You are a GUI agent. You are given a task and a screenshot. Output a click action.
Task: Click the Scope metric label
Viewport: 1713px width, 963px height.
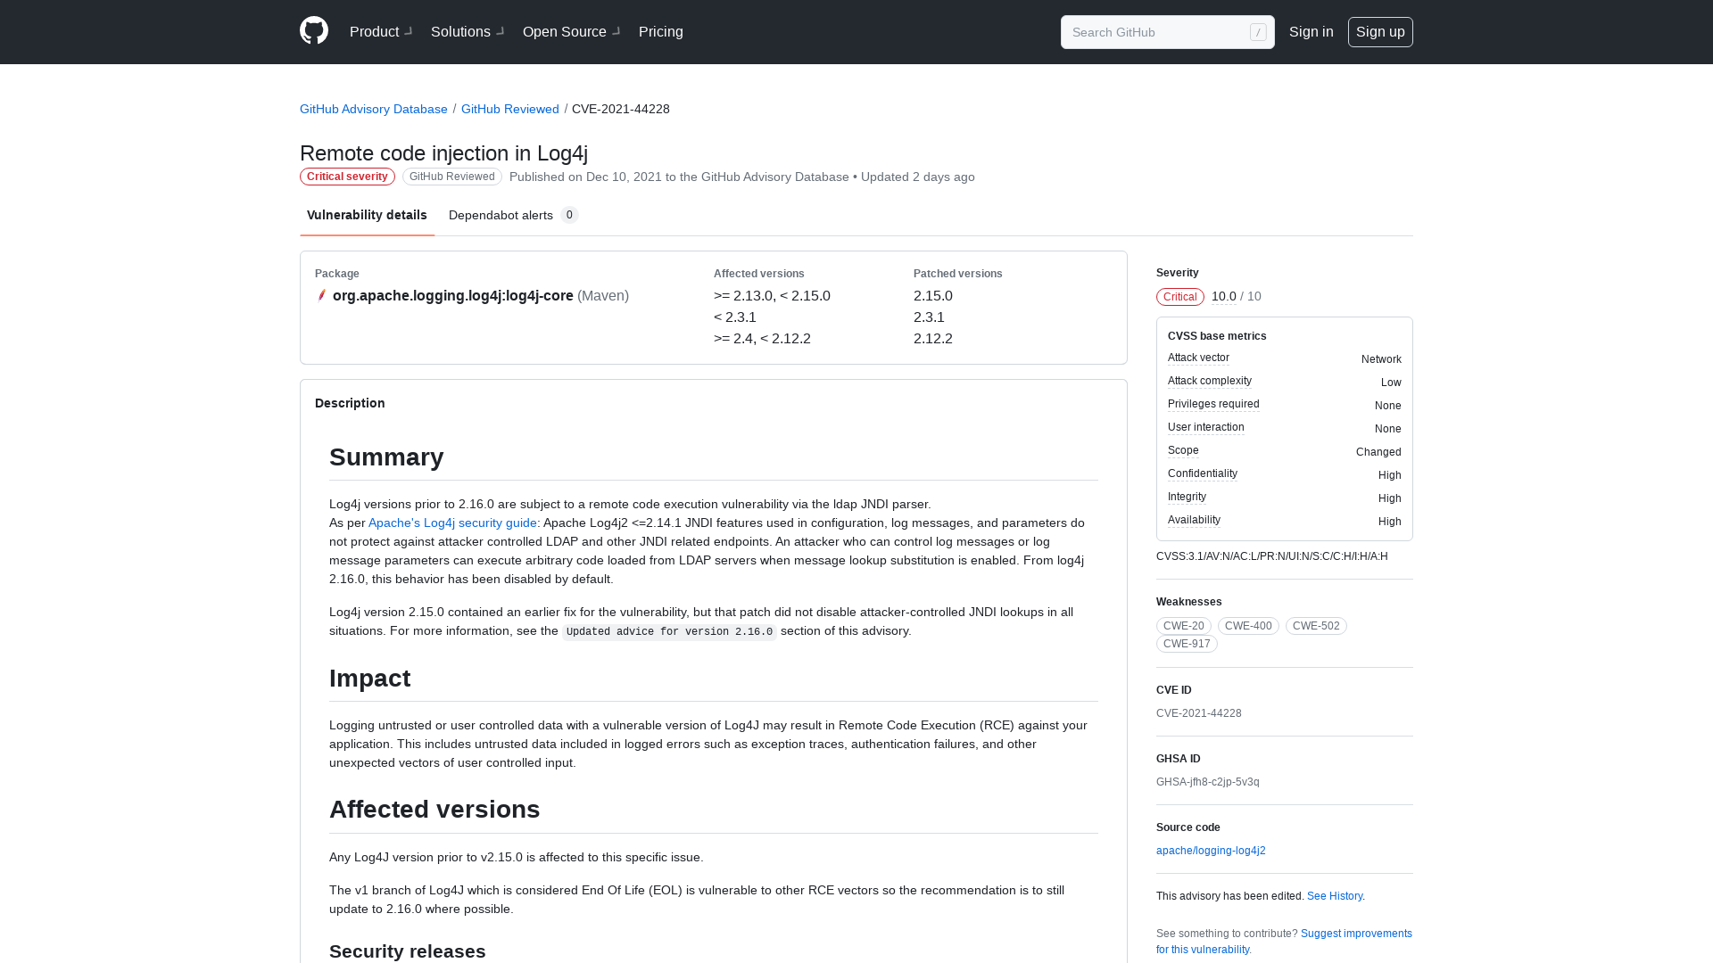point(1183,450)
